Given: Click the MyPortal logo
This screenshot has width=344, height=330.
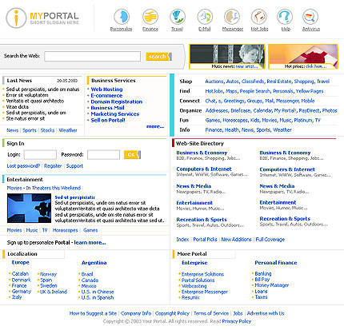Looking at the screenshot, I should (42, 18).
